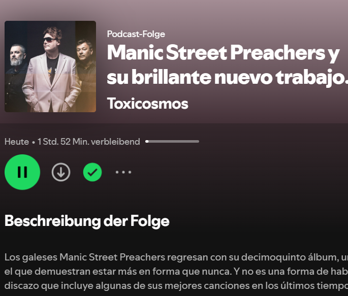Pause the playing podcast episode
The width and height of the screenshot is (348, 296).
point(22,172)
